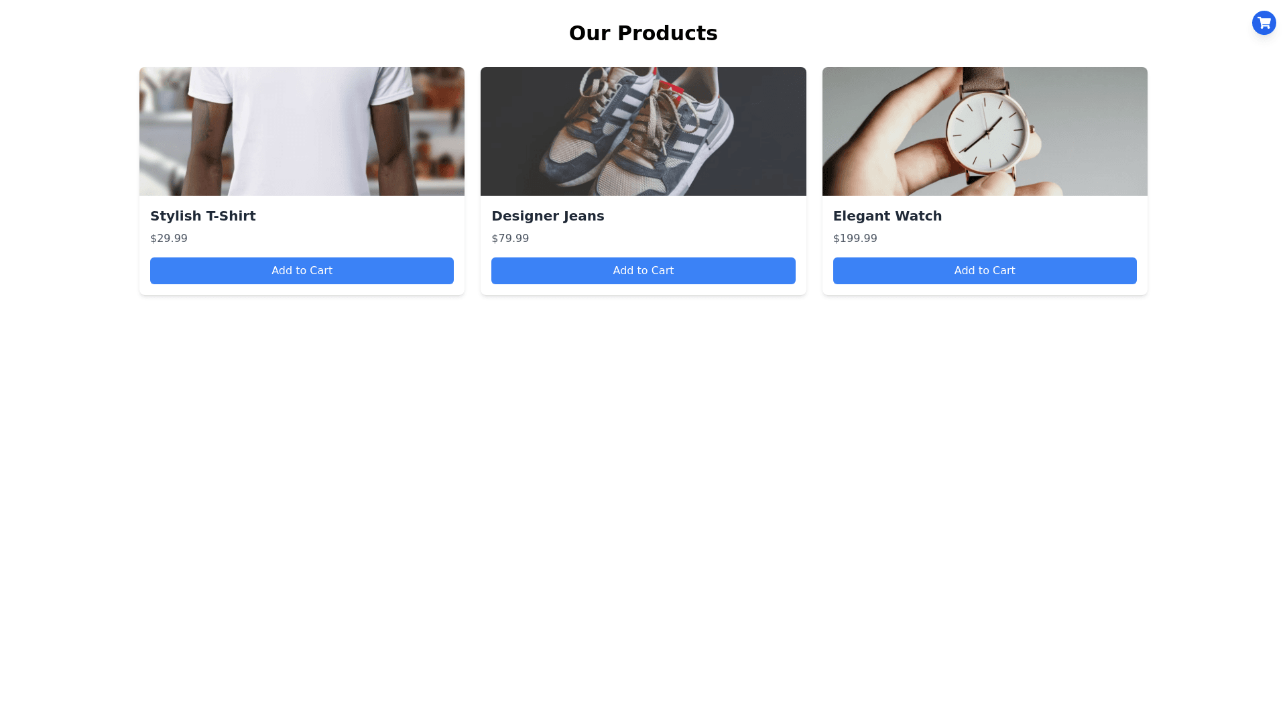Select the Stylish T-Shirt title
The image size is (1287, 724).
point(203,216)
